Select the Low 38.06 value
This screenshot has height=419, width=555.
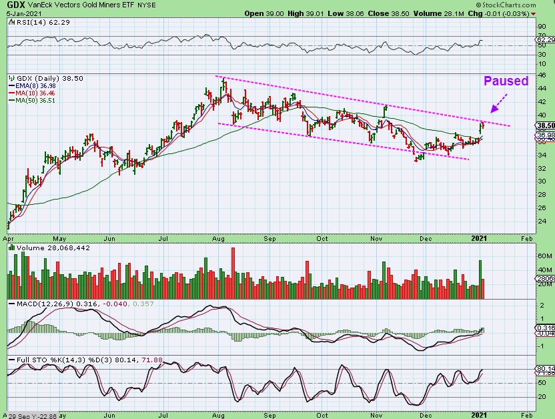[x=346, y=13]
